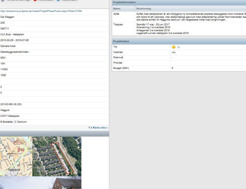Select the date range '2013-02-06 - 2018-07-06'
Screen dimensions: 246x189
pos(14,40)
